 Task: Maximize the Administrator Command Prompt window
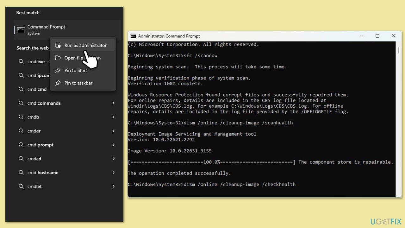(377, 36)
